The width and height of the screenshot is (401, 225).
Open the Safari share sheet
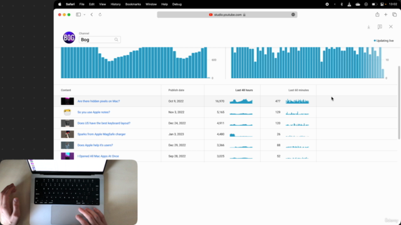377,14
